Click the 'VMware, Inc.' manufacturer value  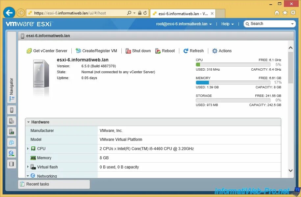point(111,131)
